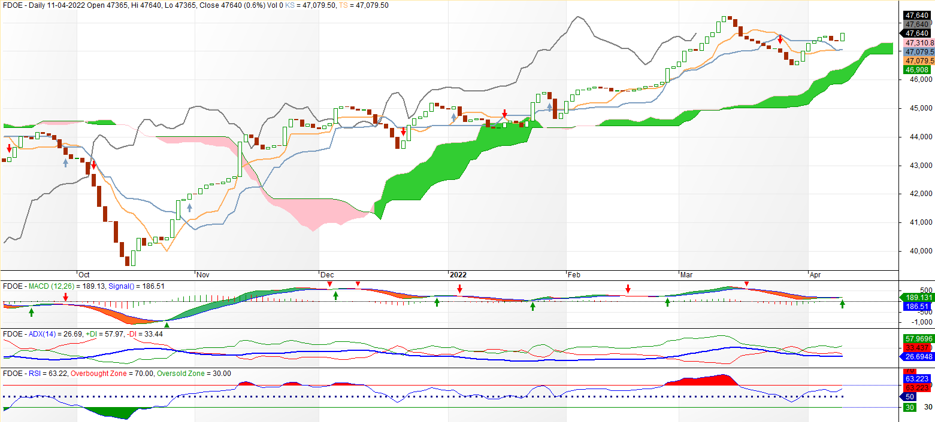Image resolution: width=935 pixels, height=422 pixels.
Task: Click the Dec date axis label
Action: tap(327, 275)
